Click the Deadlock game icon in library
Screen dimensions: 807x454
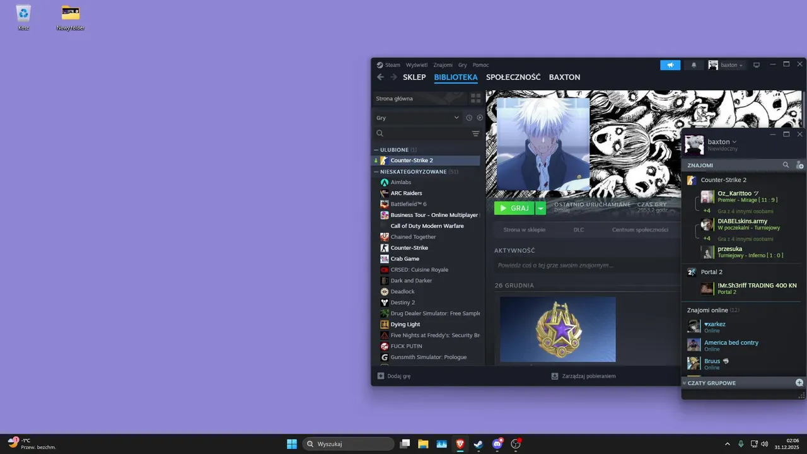pyautogui.click(x=385, y=291)
